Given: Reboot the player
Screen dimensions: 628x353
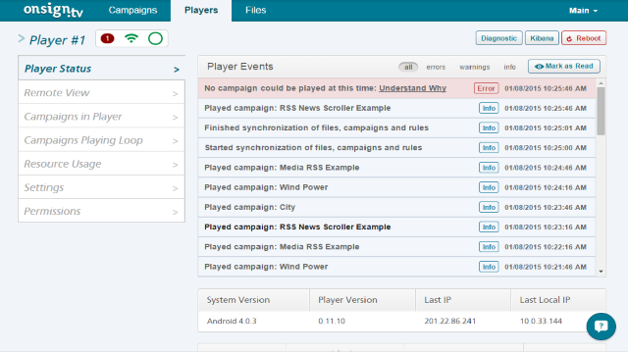Looking at the screenshot, I should 584,38.
